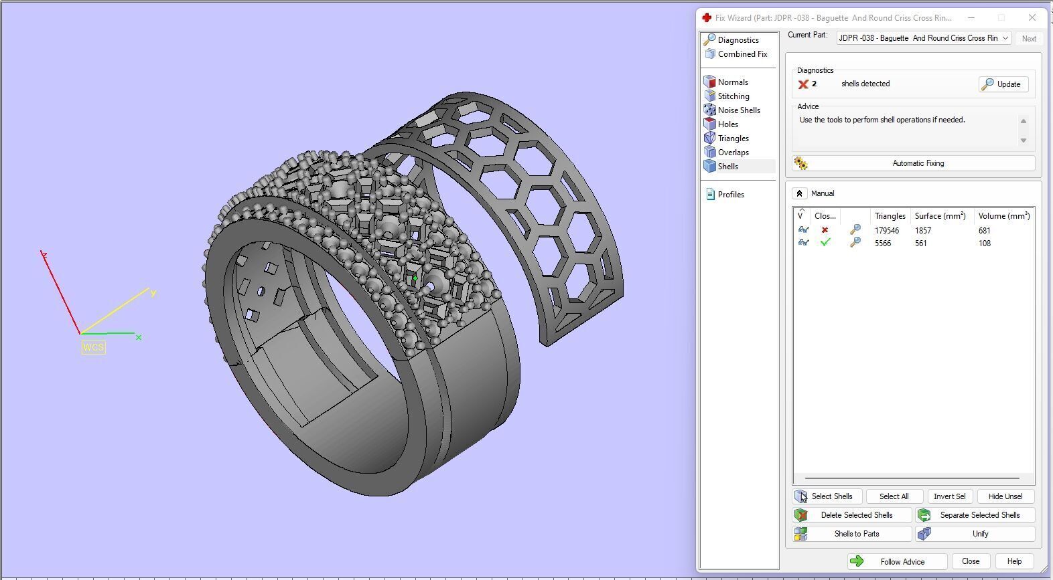1053x580 pixels.
Task: Click the green closed checkmark in second row
Action: [825, 243]
